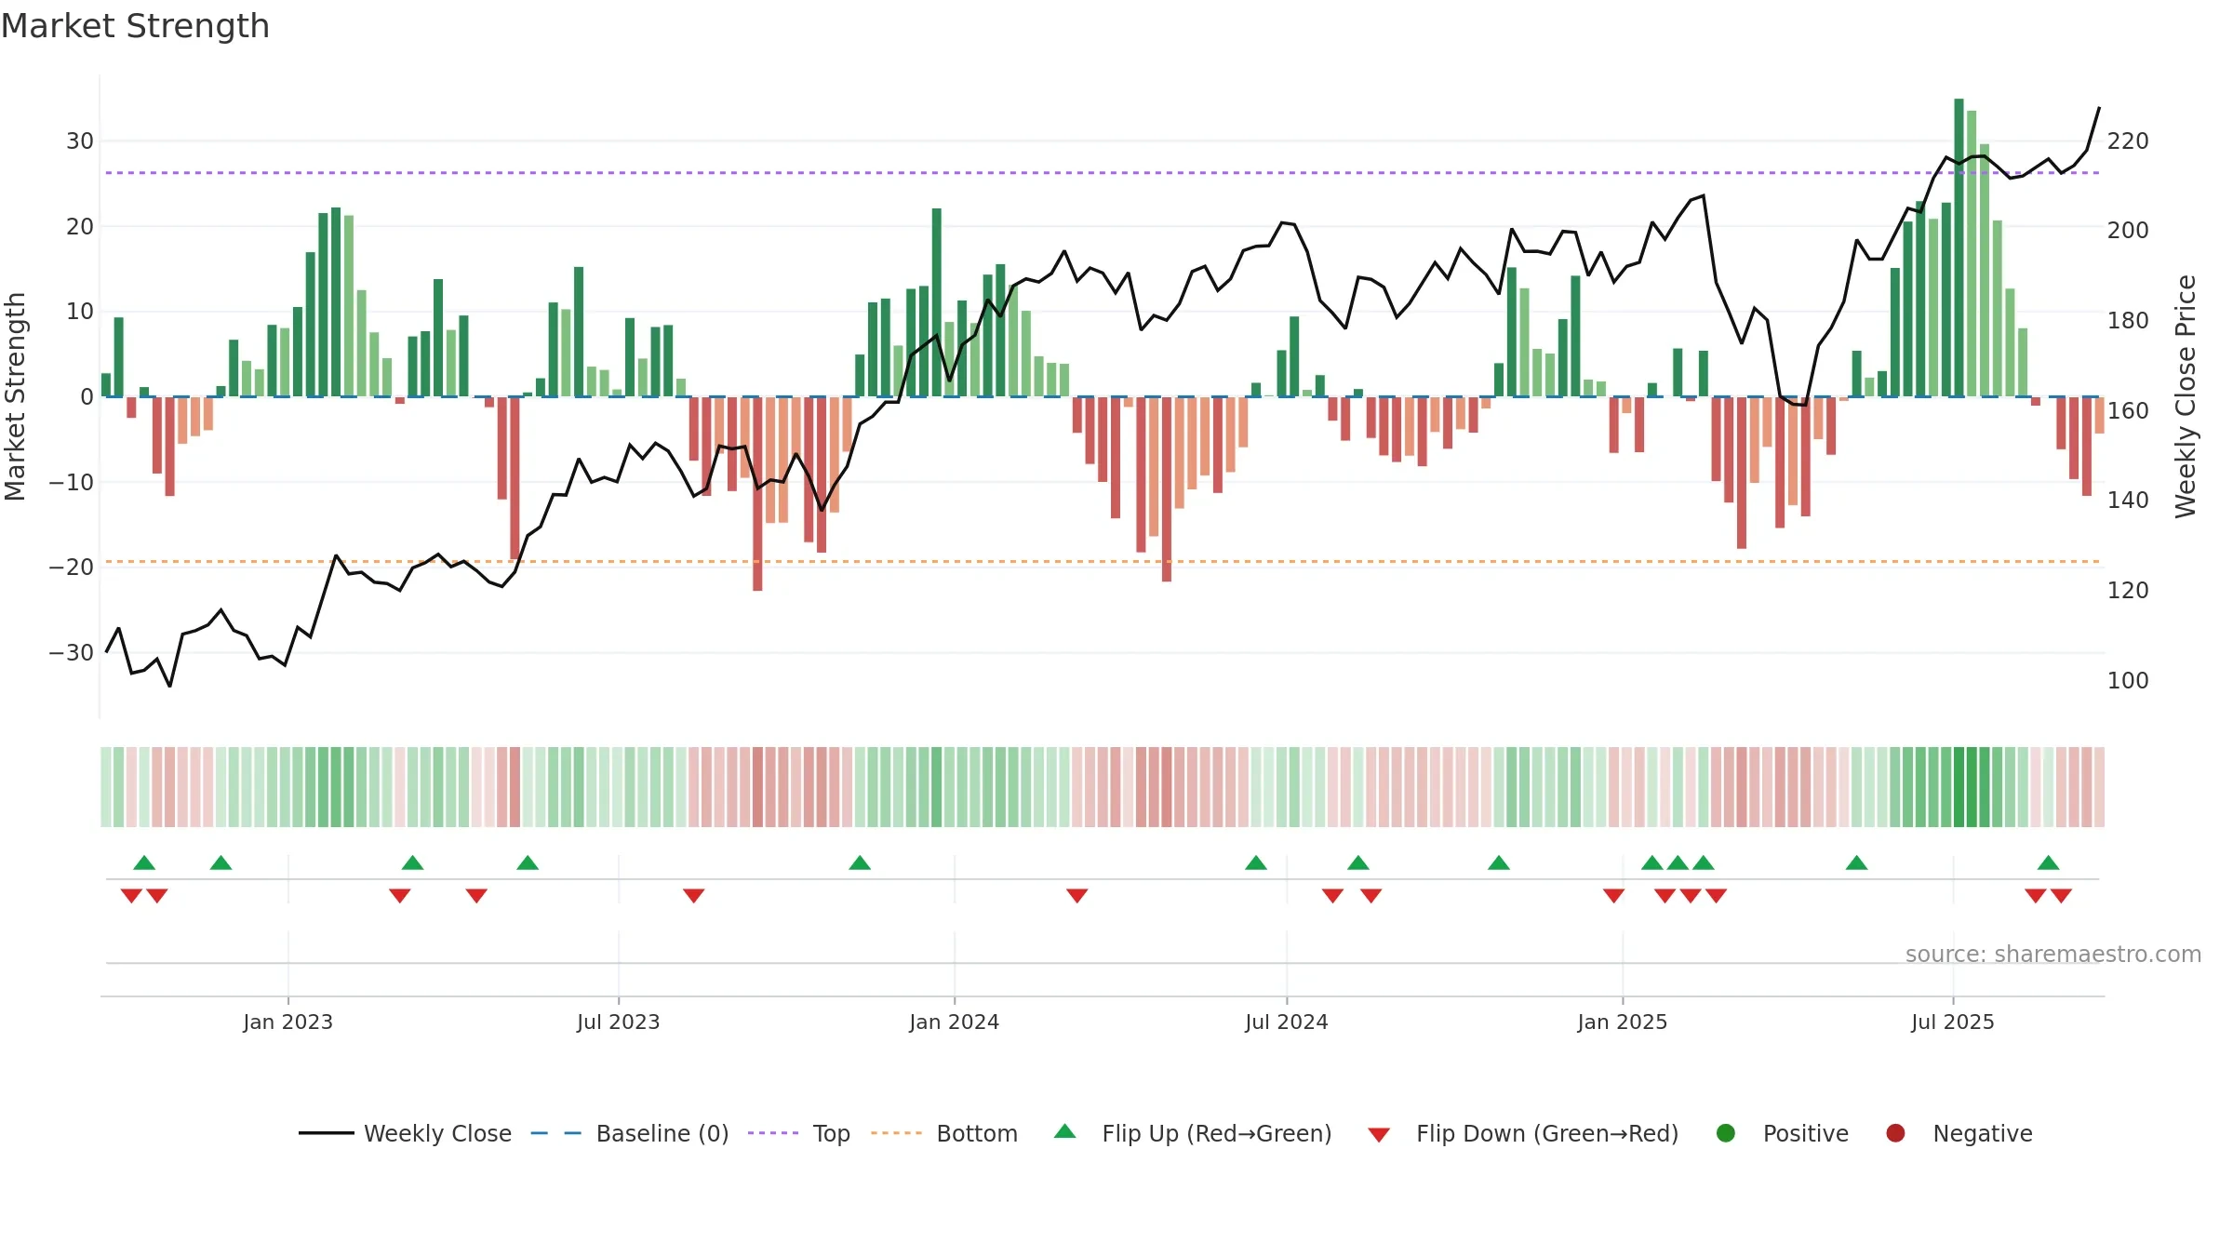The width and height of the screenshot is (2233, 1256).
Task: Click the 200 price axis tick label
Action: tap(2128, 231)
